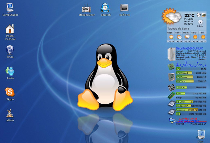Image resolution: width=210 pixels, height=143 pixels.
Task: Click the Ter forecast sun icon
Action: [x=203, y=37]
